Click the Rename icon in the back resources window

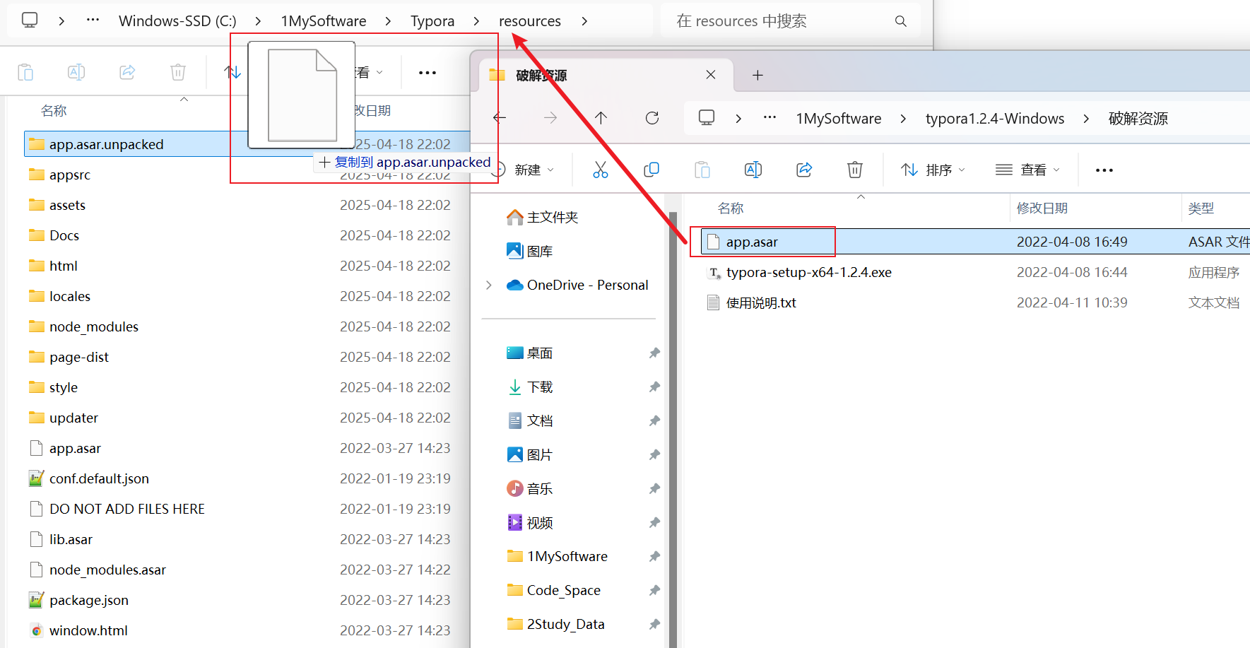click(76, 72)
